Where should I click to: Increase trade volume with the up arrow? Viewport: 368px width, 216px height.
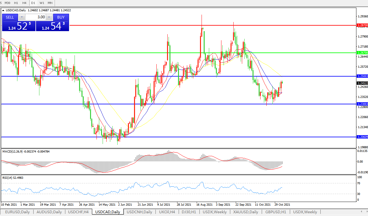(49, 17)
